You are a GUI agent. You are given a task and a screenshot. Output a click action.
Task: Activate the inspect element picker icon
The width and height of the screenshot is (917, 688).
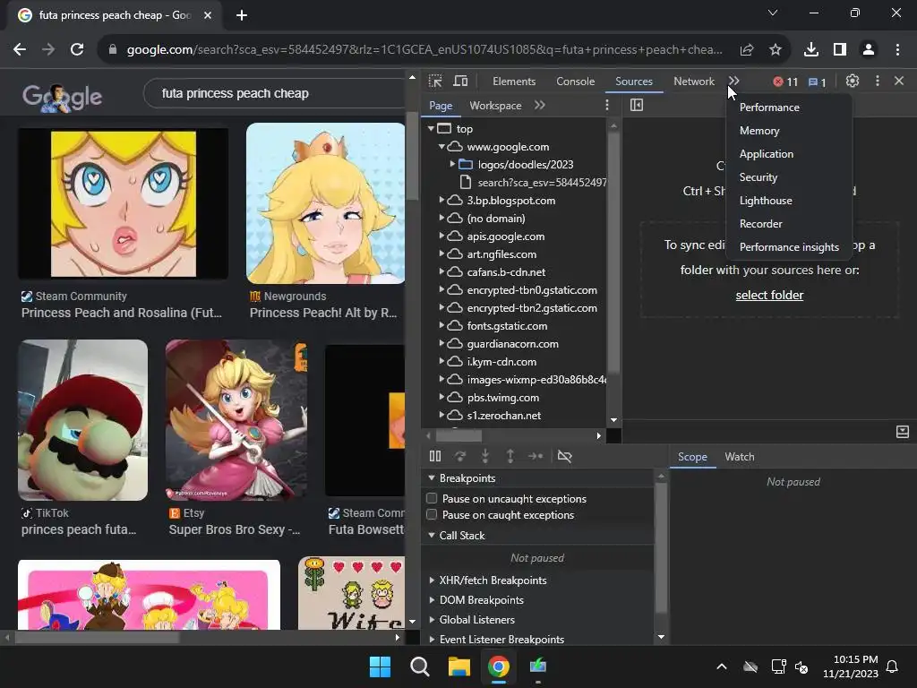tap(435, 82)
